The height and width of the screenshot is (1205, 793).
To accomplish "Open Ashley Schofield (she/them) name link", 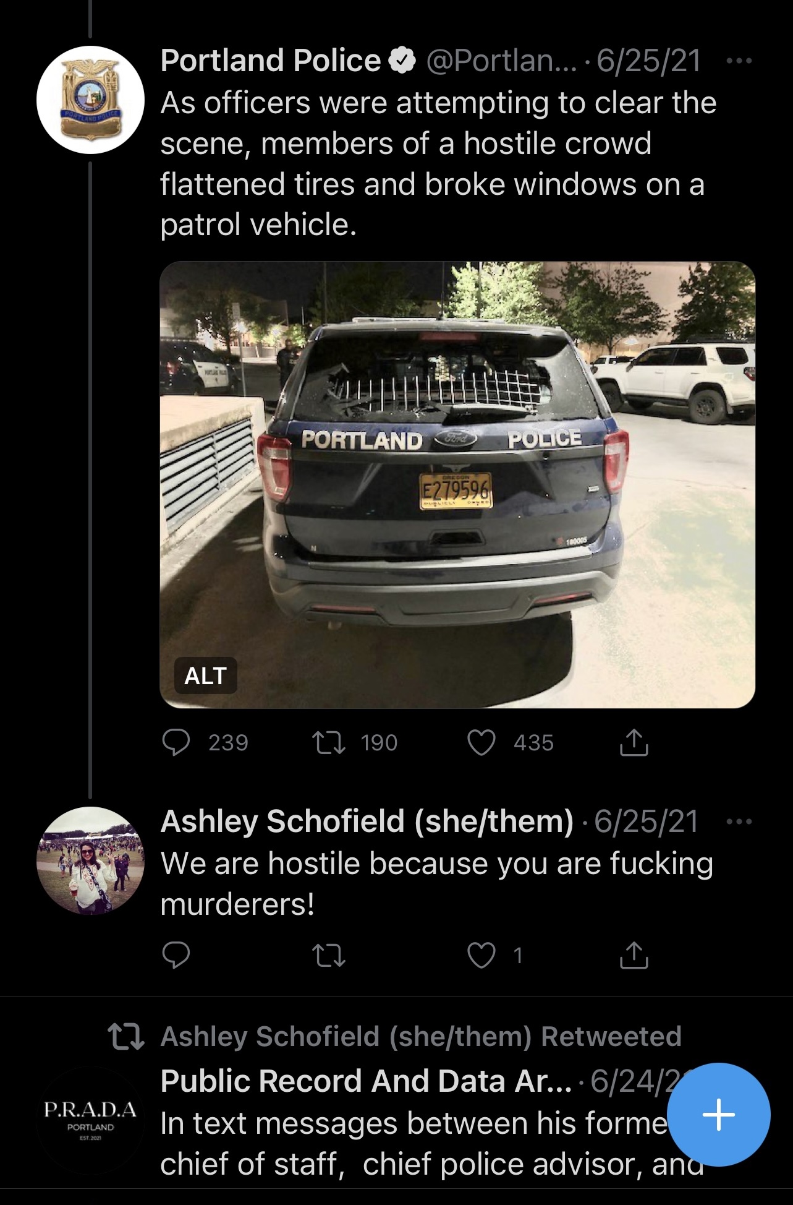I will (x=367, y=821).
